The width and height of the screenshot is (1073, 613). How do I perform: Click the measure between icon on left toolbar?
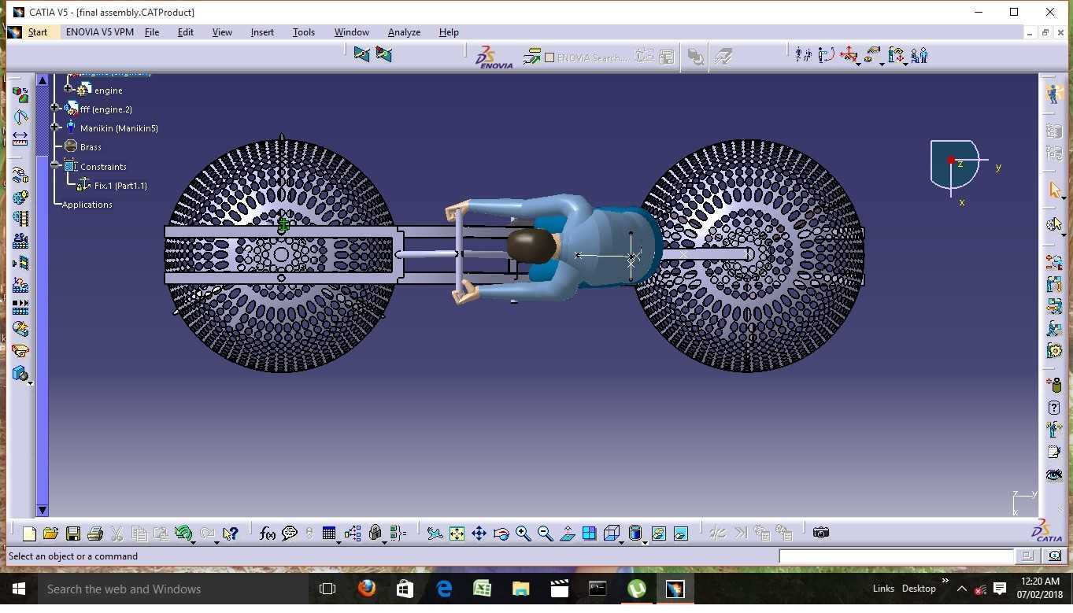[20, 138]
